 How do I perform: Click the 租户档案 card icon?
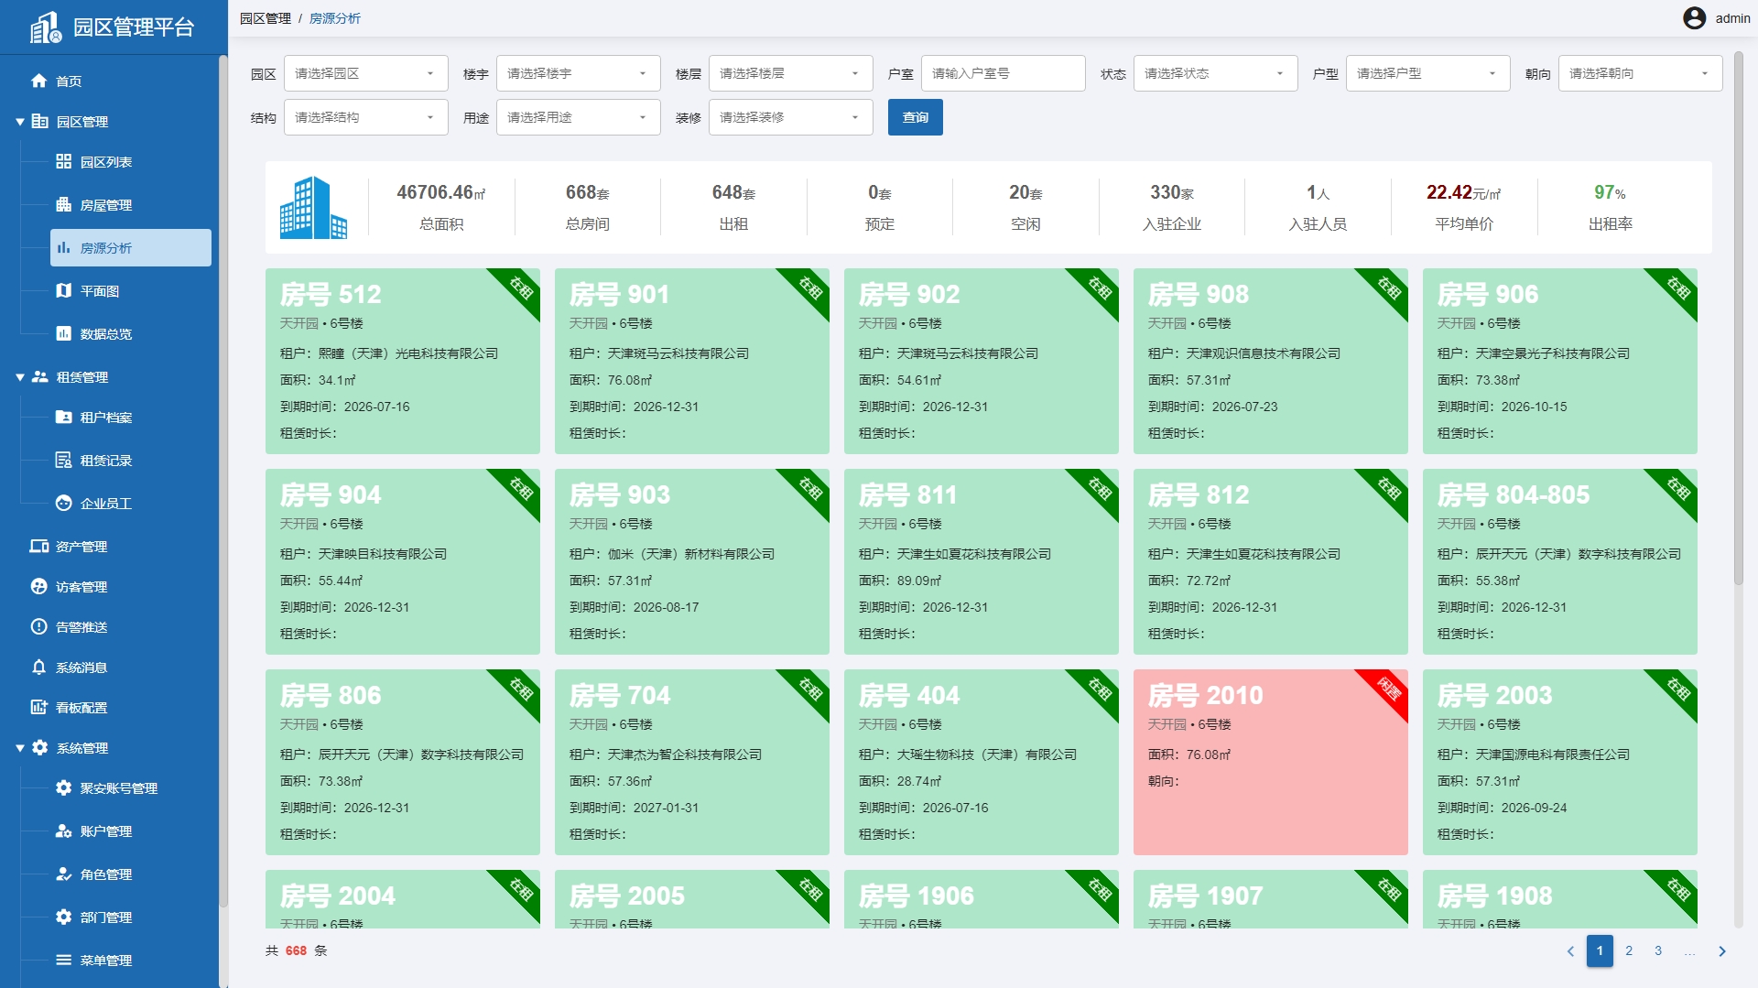(x=63, y=417)
